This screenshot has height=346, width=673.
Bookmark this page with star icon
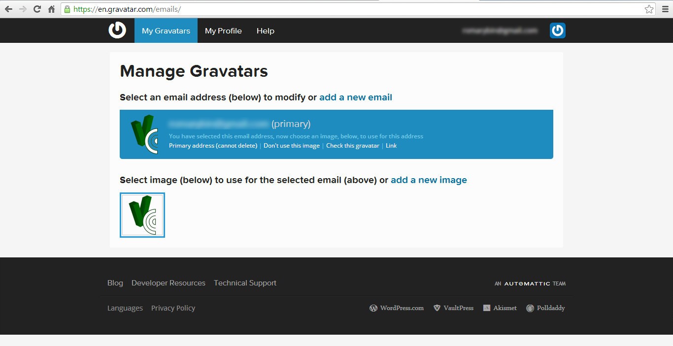click(649, 9)
